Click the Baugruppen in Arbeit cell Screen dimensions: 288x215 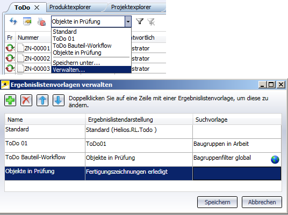(237, 146)
